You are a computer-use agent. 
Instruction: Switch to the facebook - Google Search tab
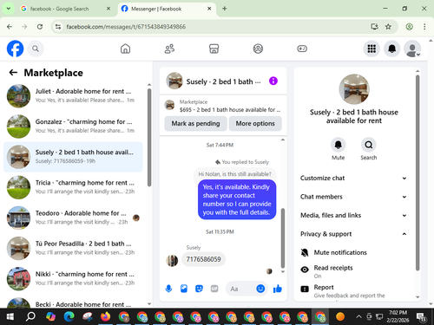coord(66,9)
